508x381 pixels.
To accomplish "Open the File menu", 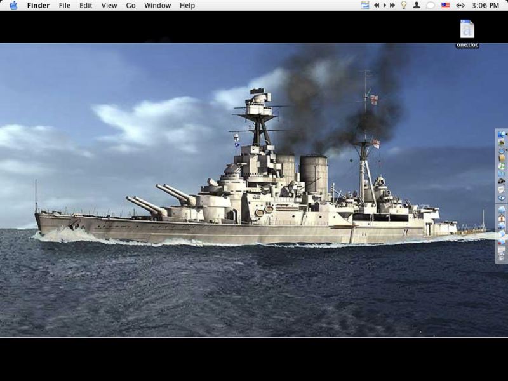I will pyautogui.click(x=64, y=5).
